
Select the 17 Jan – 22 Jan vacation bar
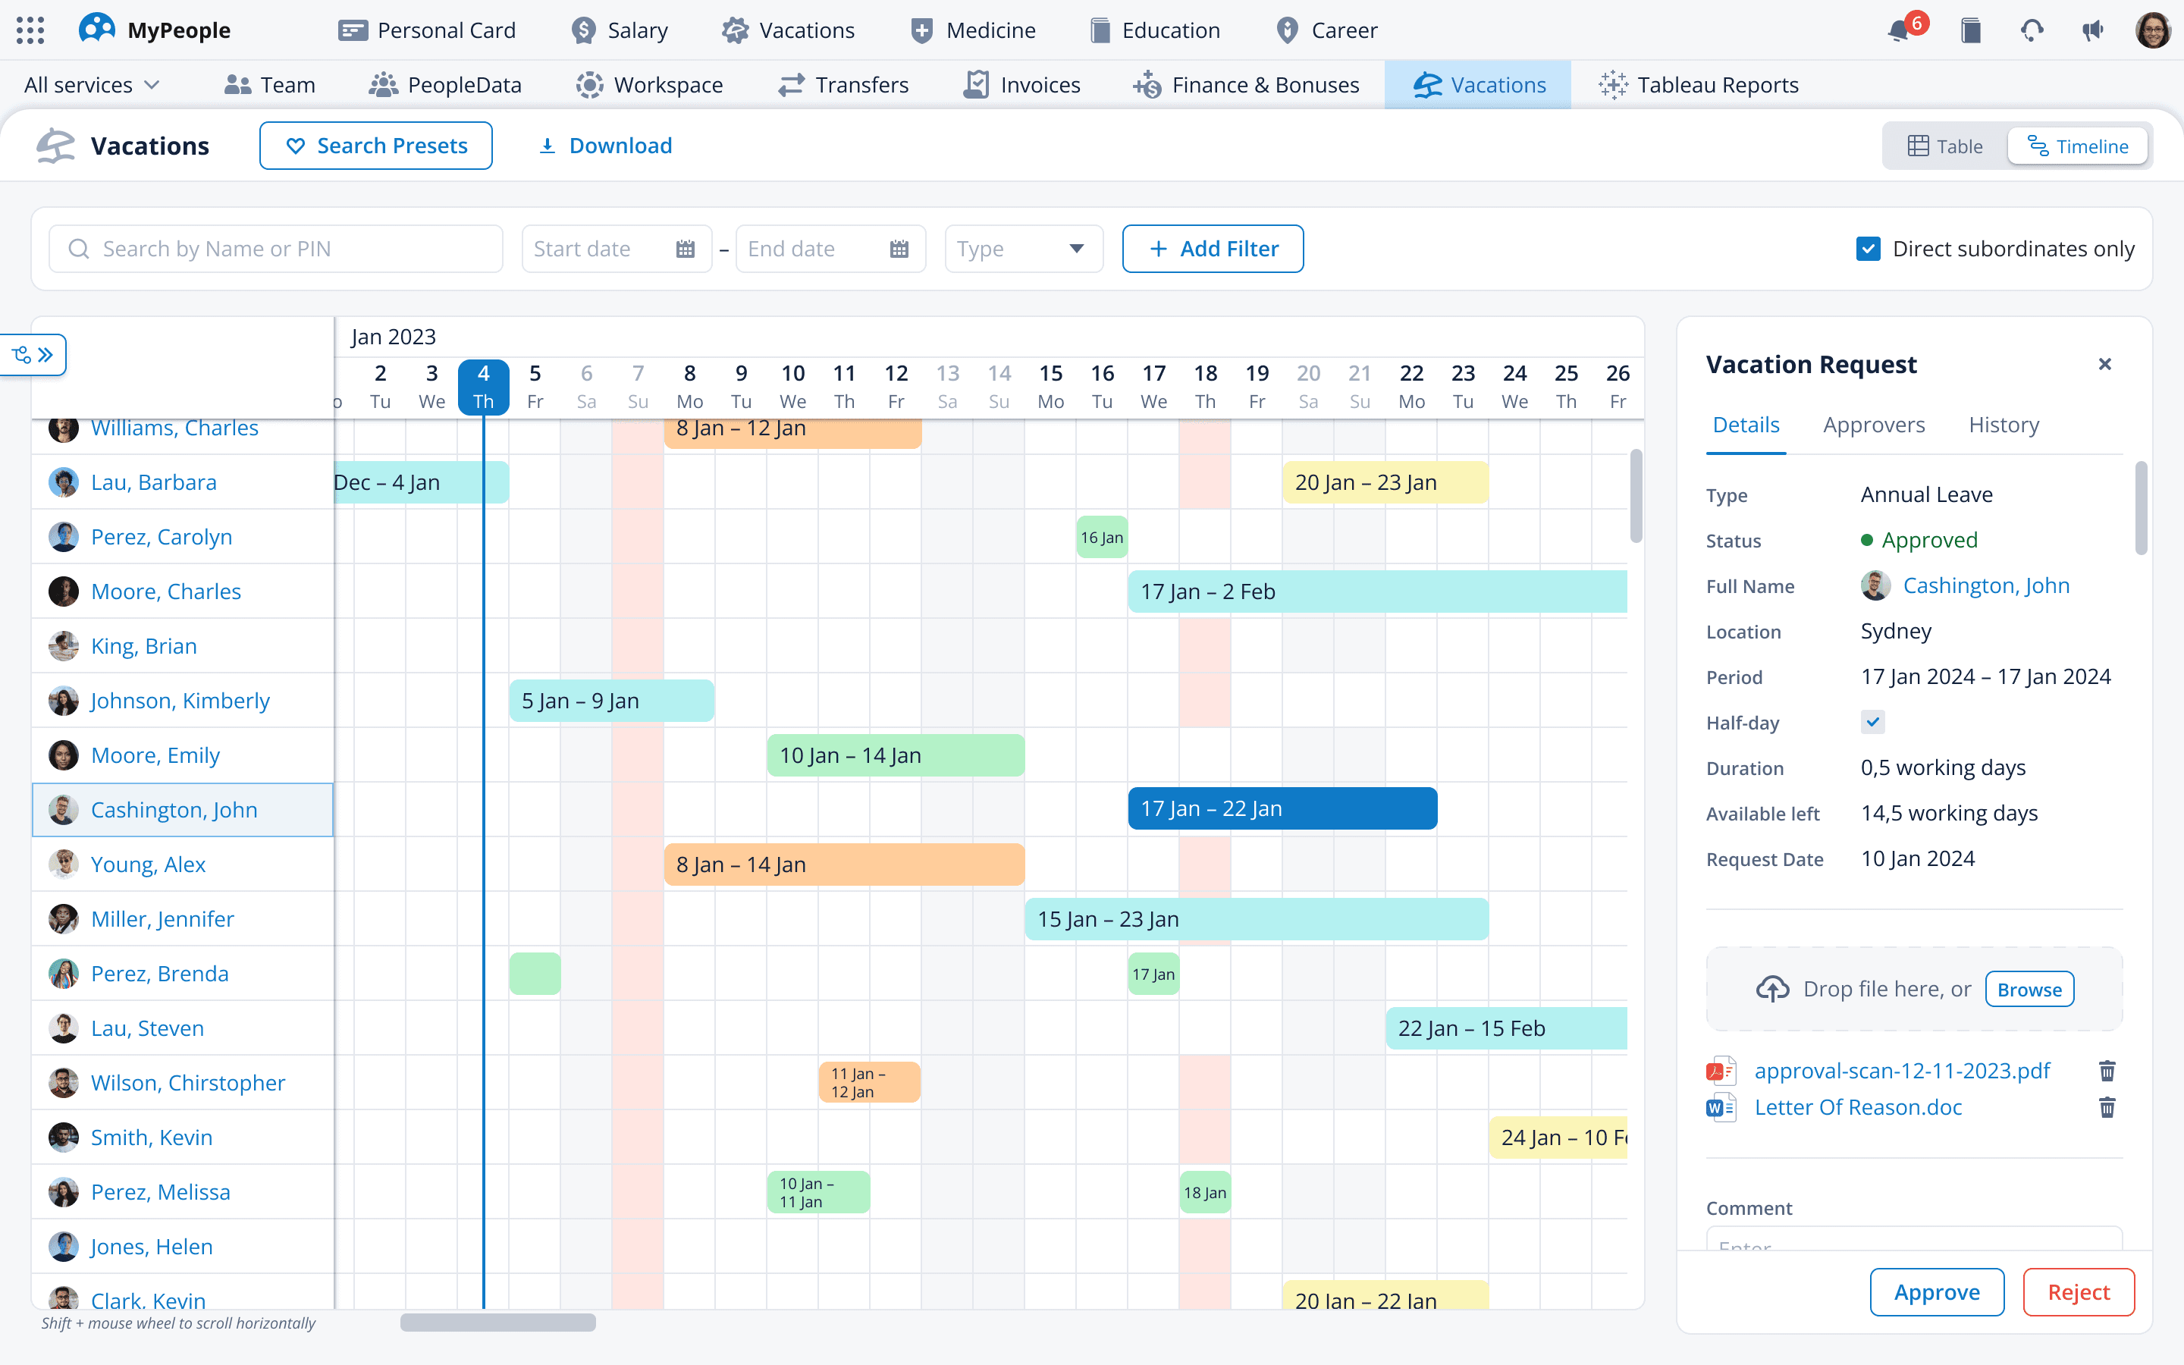[x=1282, y=809]
